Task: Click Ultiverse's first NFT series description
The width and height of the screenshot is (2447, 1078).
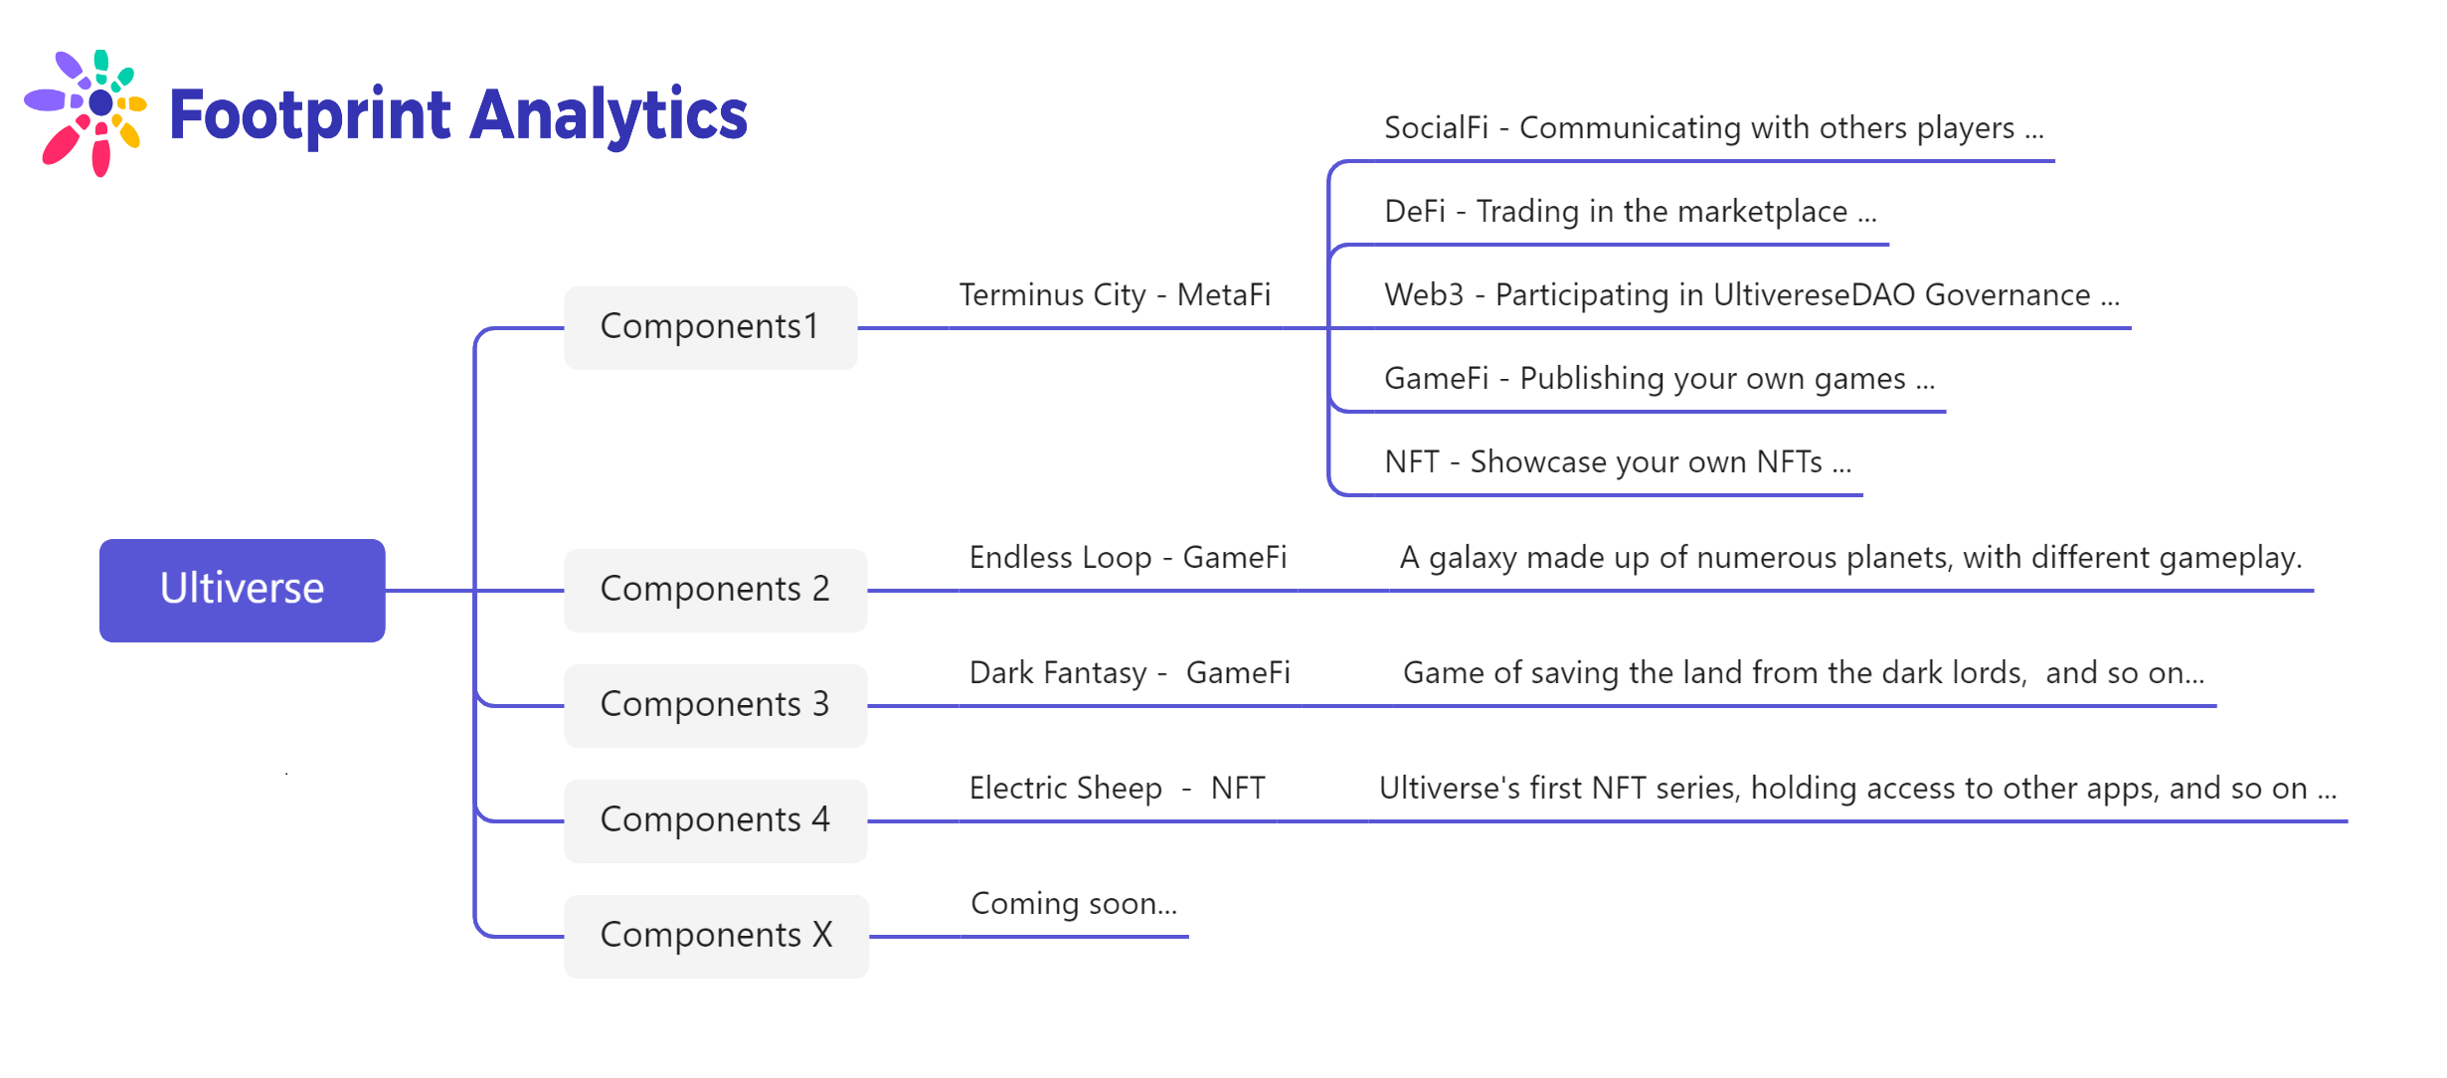Action: coord(1857,789)
